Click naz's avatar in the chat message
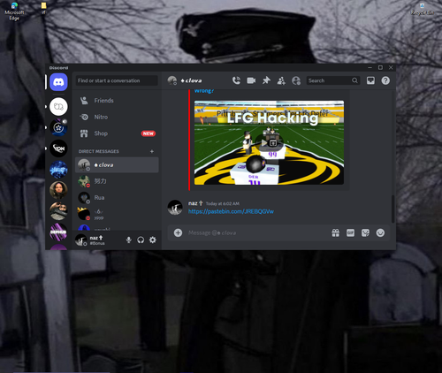Viewport: 442px width, 373px height. coord(175,207)
